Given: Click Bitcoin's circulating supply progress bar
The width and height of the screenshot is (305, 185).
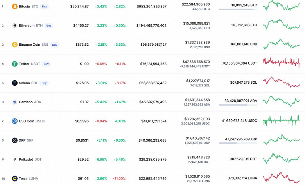Looking at the screenshot, I should pos(238,9).
